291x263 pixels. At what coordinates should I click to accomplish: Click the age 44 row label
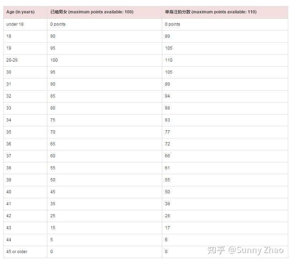9,240
